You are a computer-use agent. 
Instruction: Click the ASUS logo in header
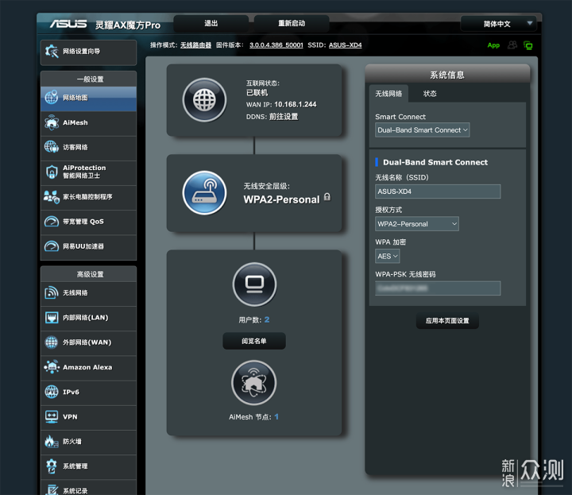point(68,24)
